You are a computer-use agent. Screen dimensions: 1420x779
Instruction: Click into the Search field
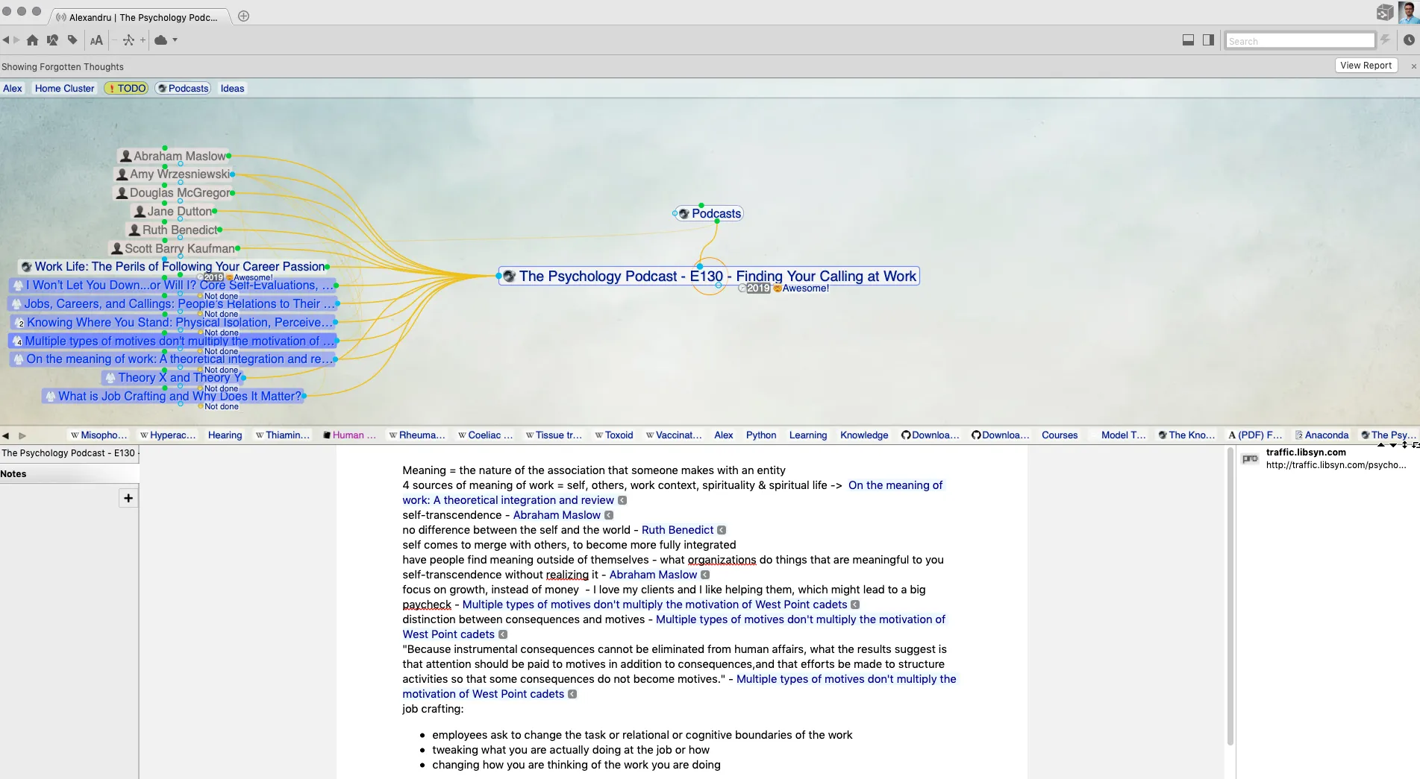[1299, 41]
